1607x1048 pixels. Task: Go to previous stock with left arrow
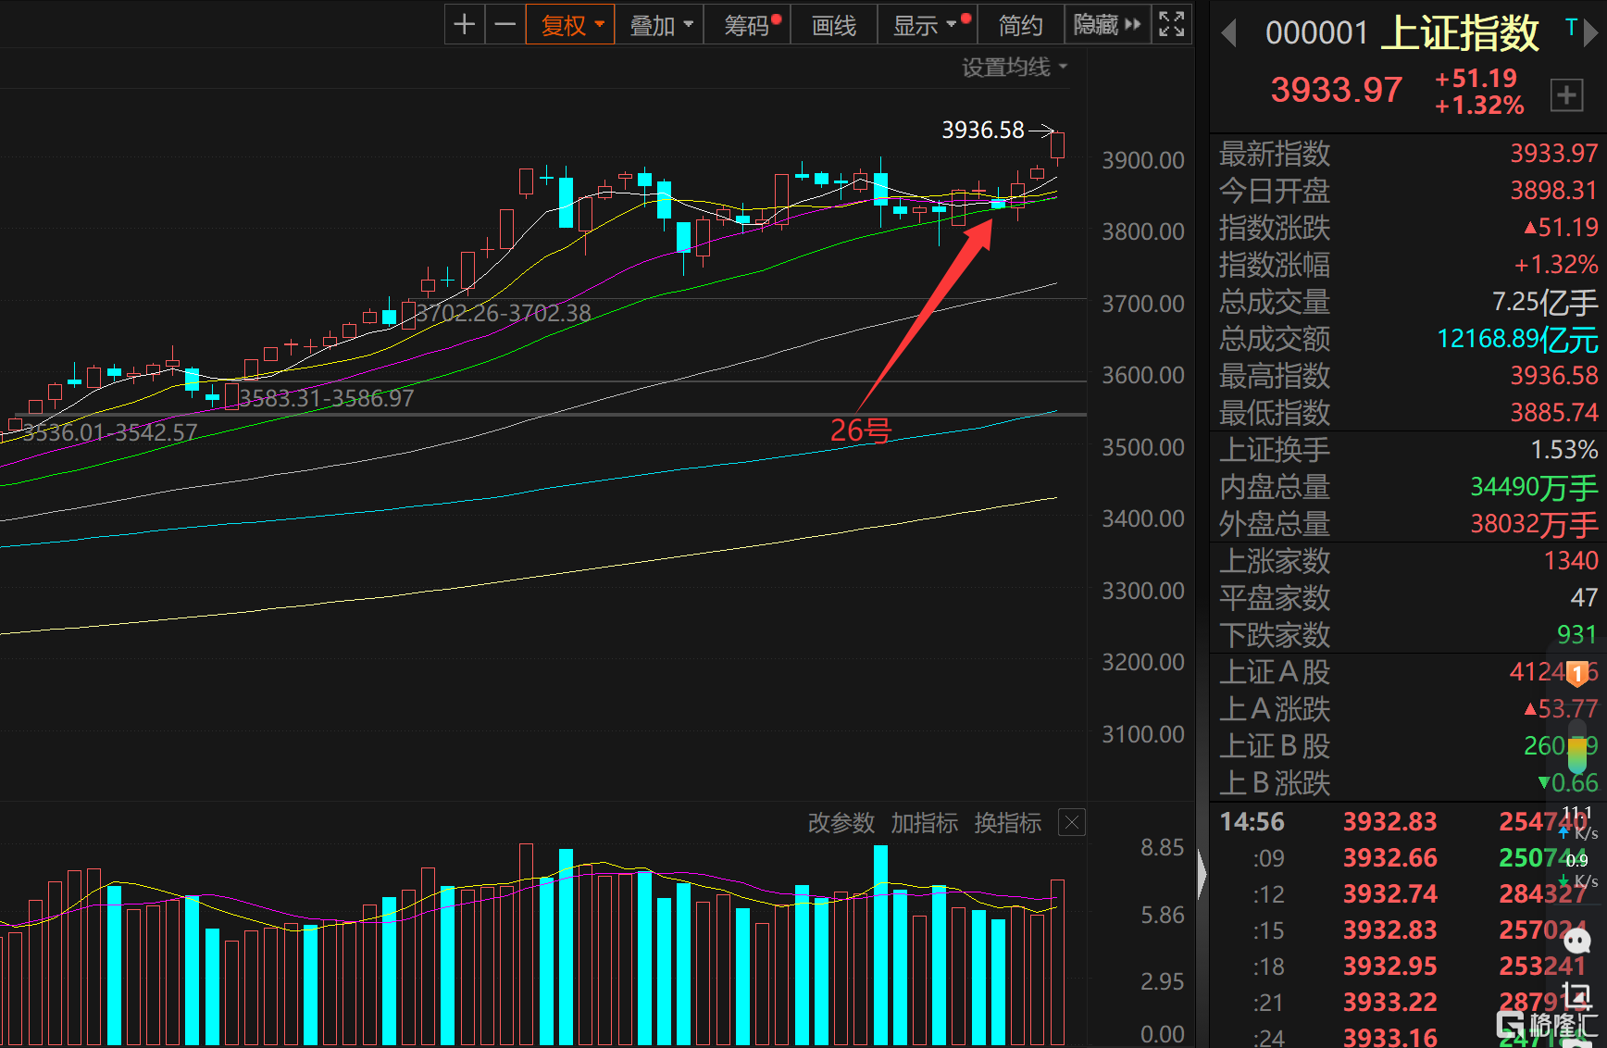pos(1229,34)
